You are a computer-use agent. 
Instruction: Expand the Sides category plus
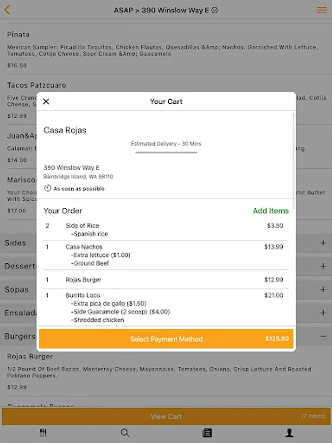[323, 243]
